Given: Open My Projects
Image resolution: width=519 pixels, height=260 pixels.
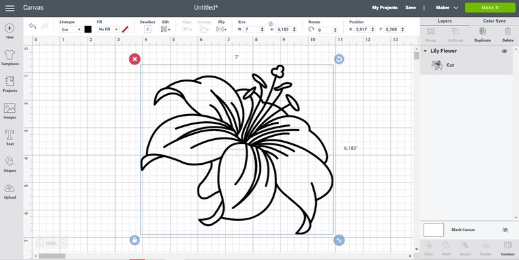Looking at the screenshot, I should pyautogui.click(x=384, y=8).
